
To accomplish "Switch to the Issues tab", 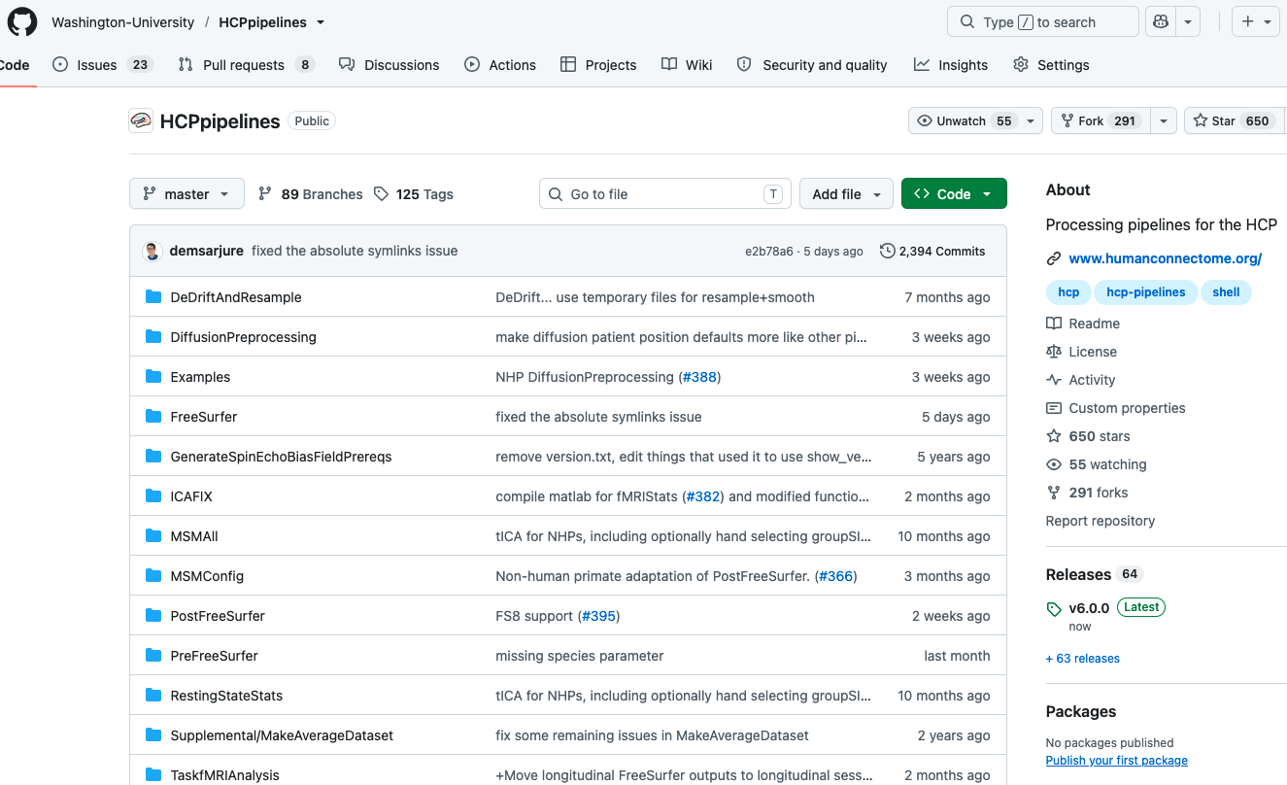I will click(x=102, y=65).
